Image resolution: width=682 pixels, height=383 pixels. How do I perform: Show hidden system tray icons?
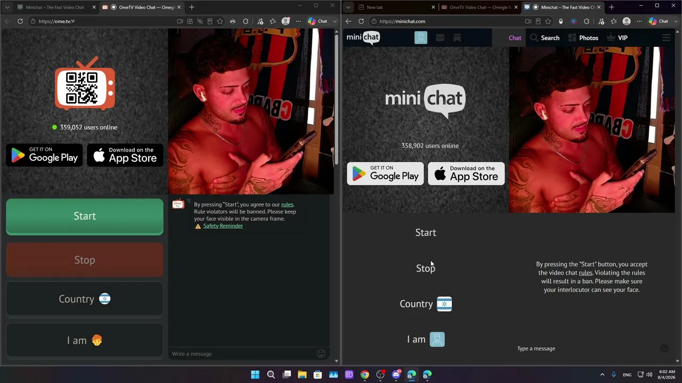pyautogui.click(x=603, y=374)
